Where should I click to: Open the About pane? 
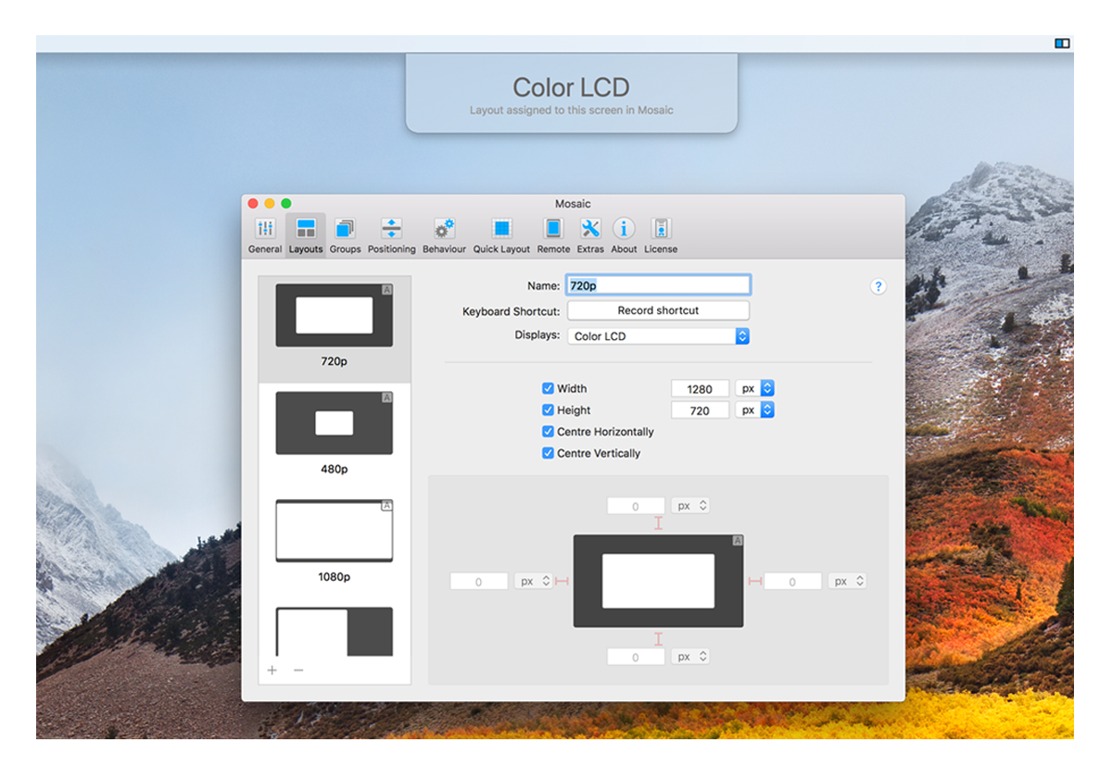point(624,235)
